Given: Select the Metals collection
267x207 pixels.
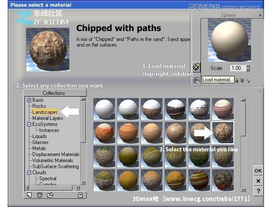Looking at the screenshot, I should pos(39,148).
